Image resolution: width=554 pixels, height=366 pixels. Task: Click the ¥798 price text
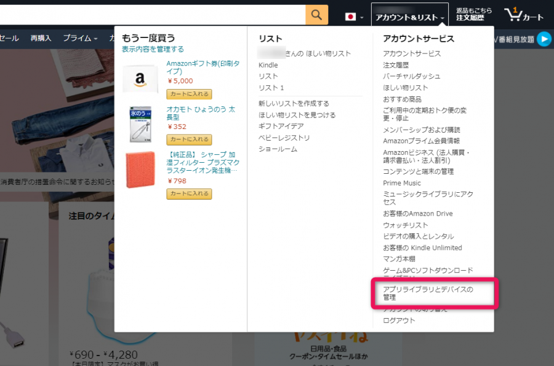coord(177,181)
